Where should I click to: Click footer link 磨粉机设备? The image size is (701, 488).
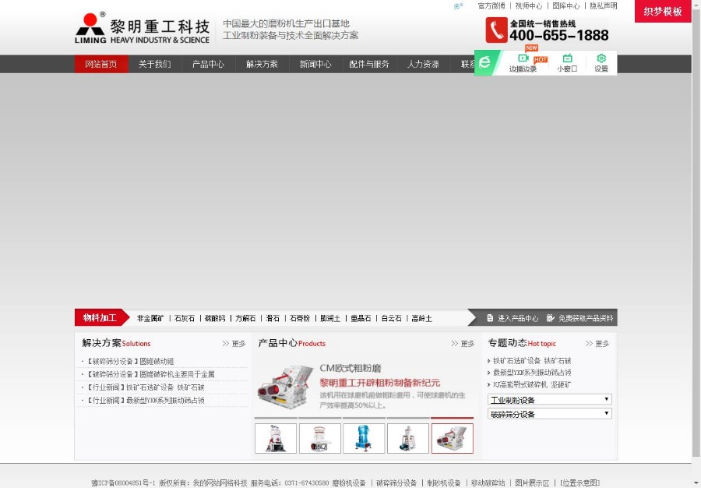click(x=349, y=483)
